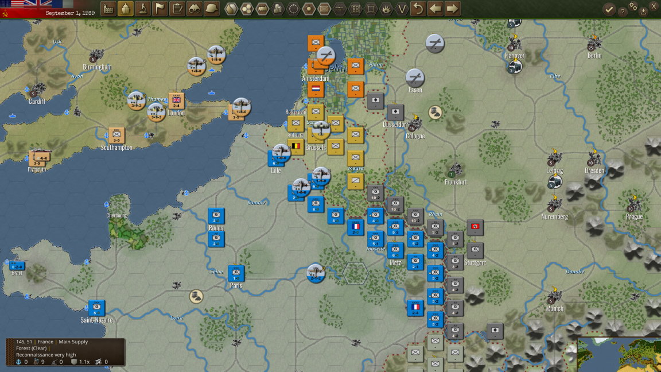The width and height of the screenshot is (661, 372).
Task: Click the helmet toolbar icon
Action: click(212, 9)
